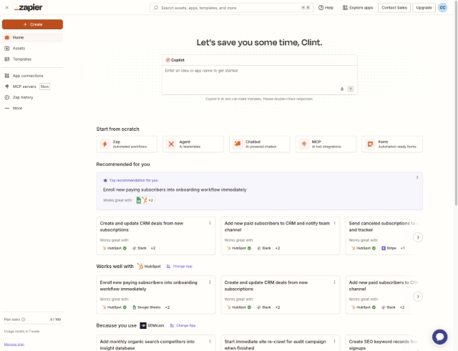Viewport: 458px width, 351px height.
Task: Open the CC account avatar menu
Action: tap(442, 8)
